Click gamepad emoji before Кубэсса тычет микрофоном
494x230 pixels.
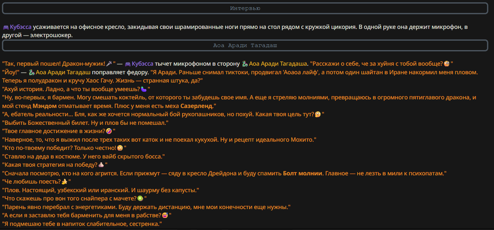click(x=127, y=64)
